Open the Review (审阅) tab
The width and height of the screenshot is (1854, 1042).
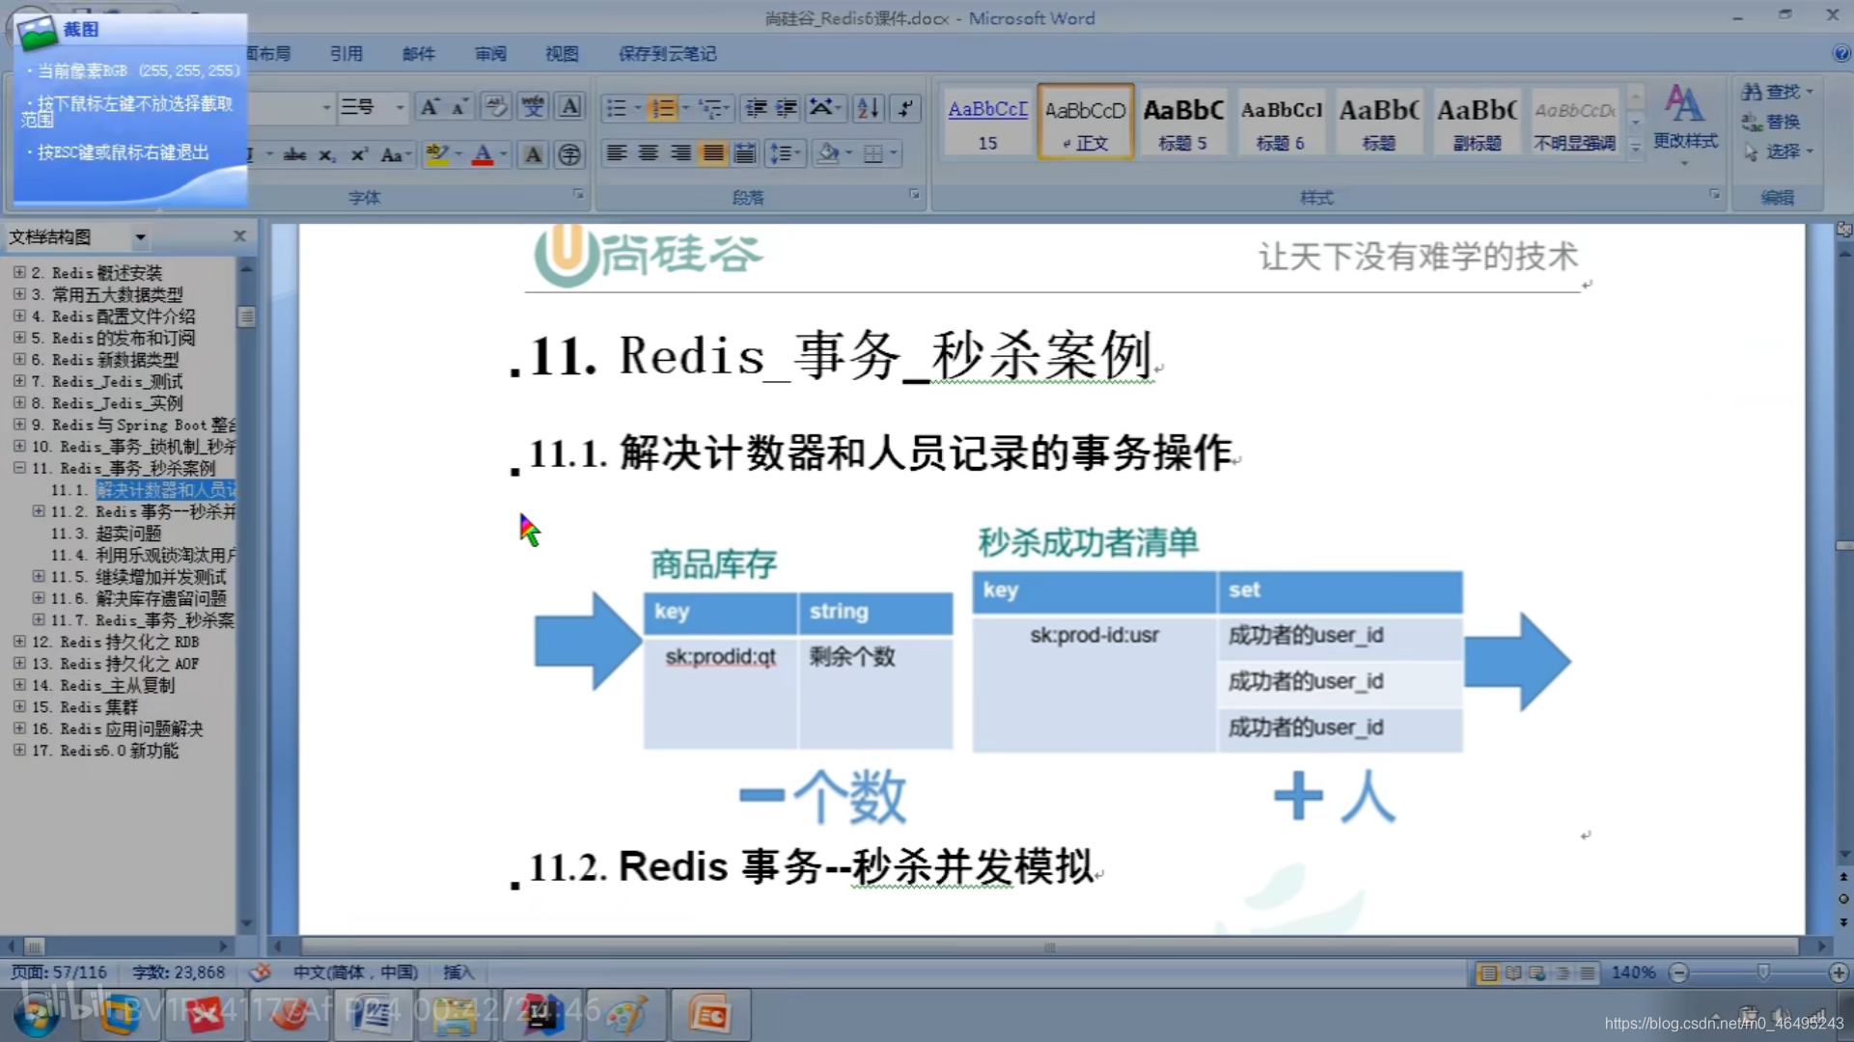pyautogui.click(x=490, y=54)
